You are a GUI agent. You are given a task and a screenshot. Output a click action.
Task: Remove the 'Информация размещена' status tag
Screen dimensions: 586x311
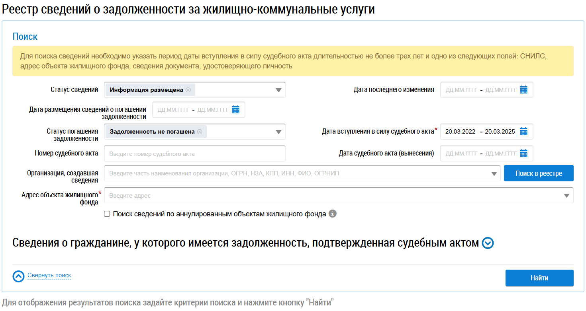coord(188,90)
